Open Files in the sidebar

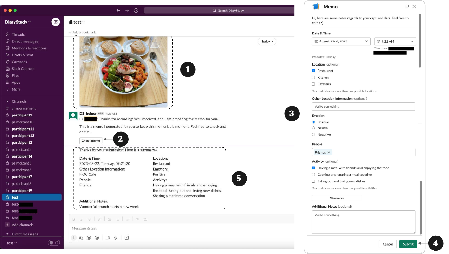(15, 75)
